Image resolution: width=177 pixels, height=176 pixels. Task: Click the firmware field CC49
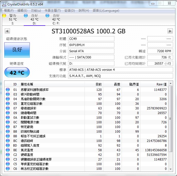[x=91, y=39]
